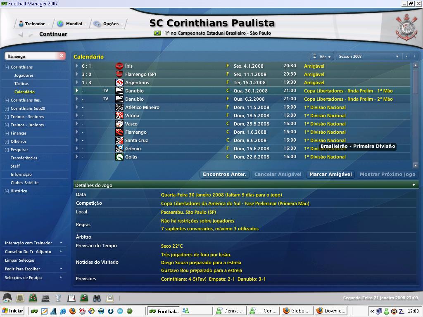Click the calendar scrollbar up arrow
Image resolution: width=423 pixels, height=317 pixels.
(x=416, y=65)
